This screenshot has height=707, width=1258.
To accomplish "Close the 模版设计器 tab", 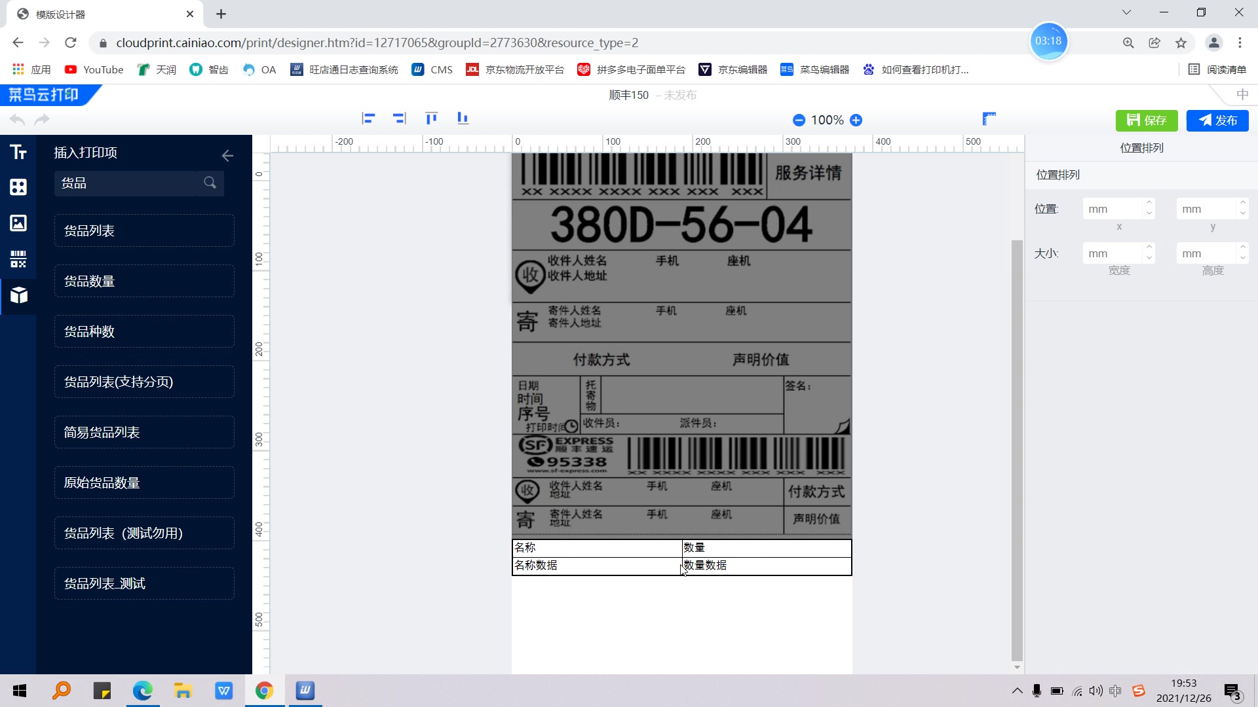I will pyautogui.click(x=190, y=14).
